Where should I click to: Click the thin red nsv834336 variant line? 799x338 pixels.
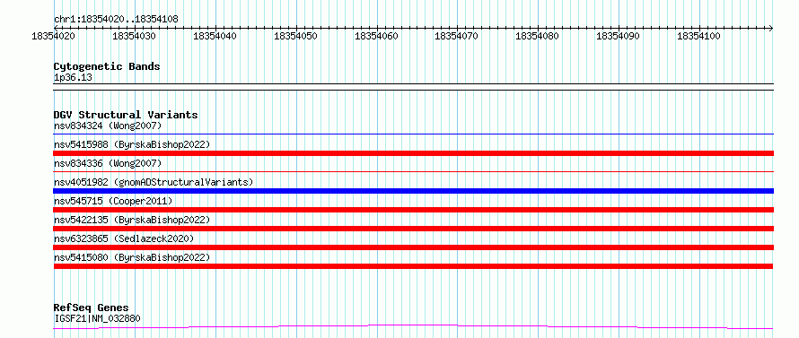[x=413, y=172]
